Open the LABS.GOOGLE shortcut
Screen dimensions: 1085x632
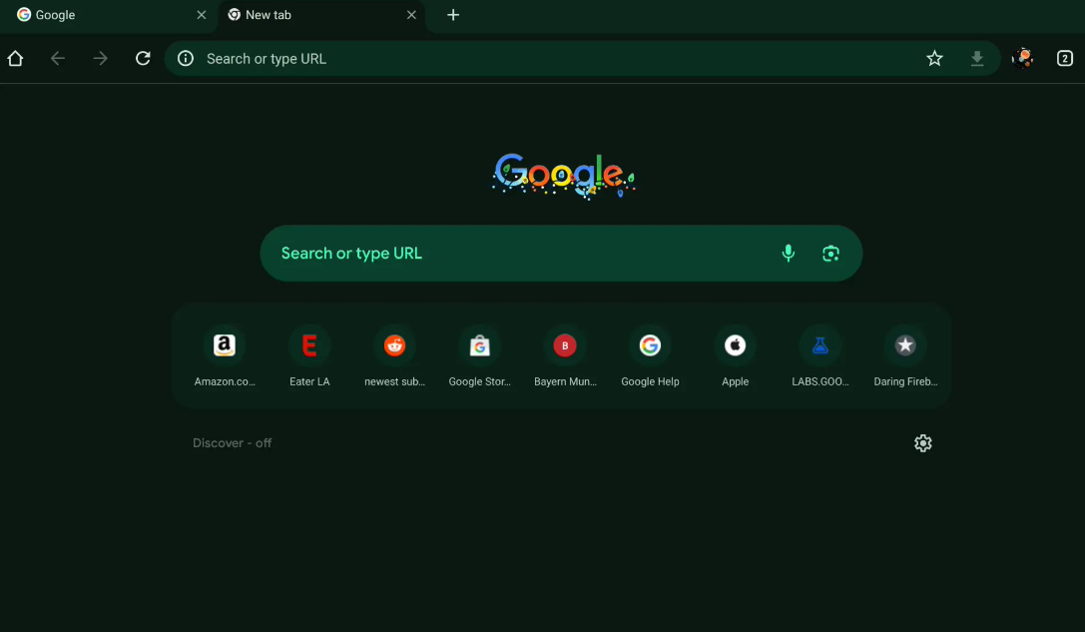coord(819,355)
